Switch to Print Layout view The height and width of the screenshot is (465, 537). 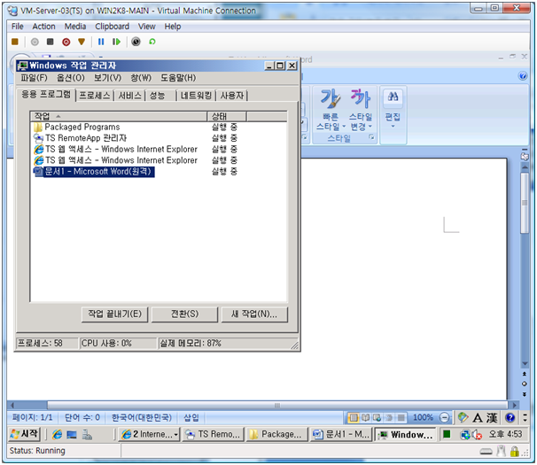(354, 418)
